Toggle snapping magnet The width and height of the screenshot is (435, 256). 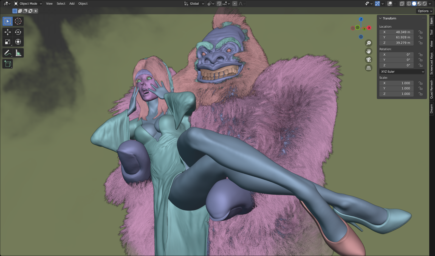click(219, 4)
